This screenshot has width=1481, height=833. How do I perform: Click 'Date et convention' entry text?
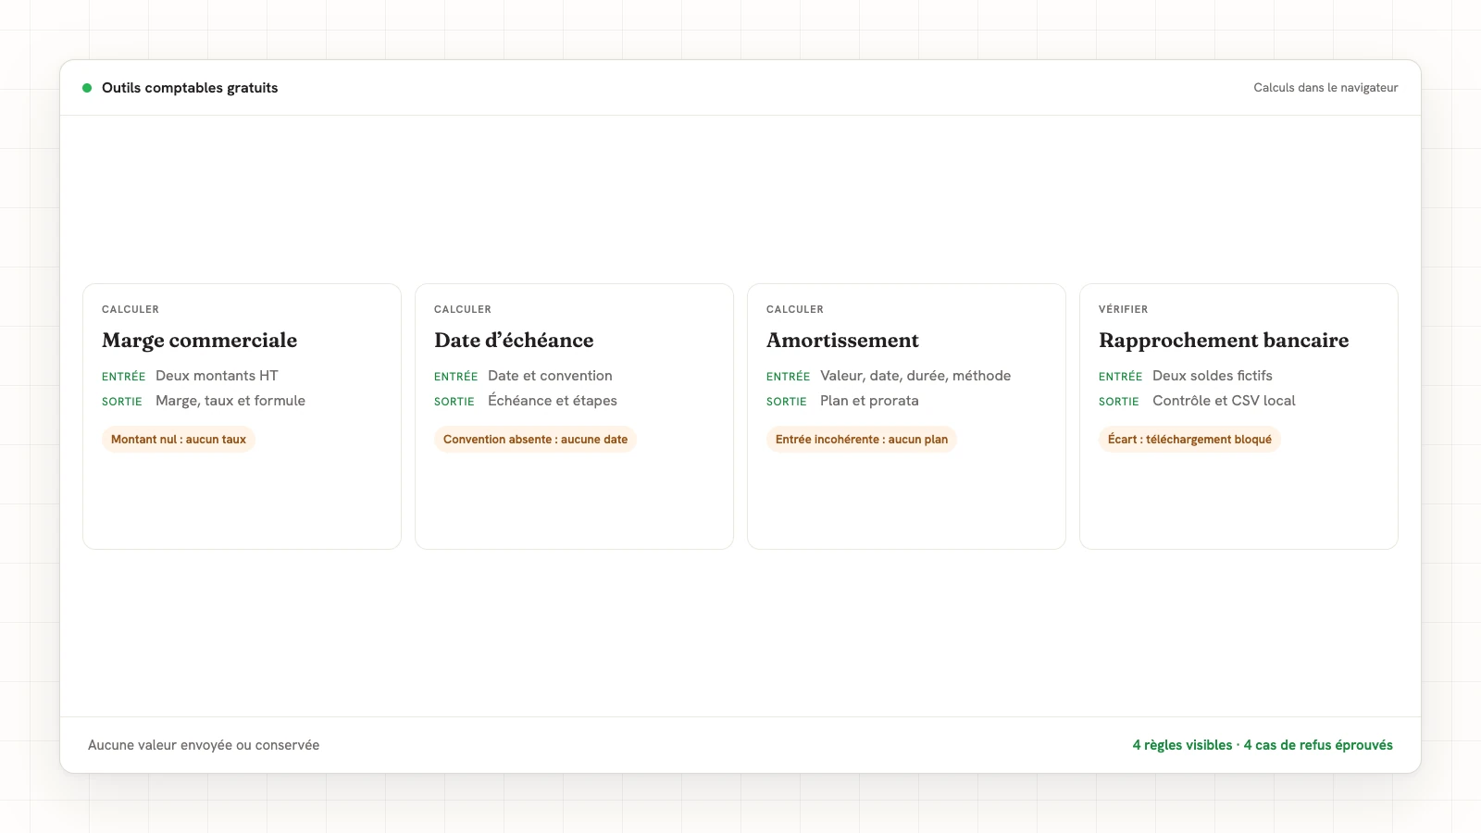pyautogui.click(x=550, y=376)
